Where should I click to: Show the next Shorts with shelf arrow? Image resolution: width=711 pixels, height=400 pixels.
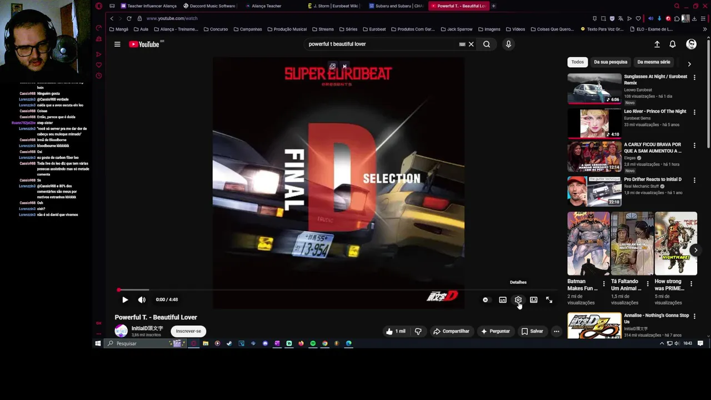(x=695, y=250)
